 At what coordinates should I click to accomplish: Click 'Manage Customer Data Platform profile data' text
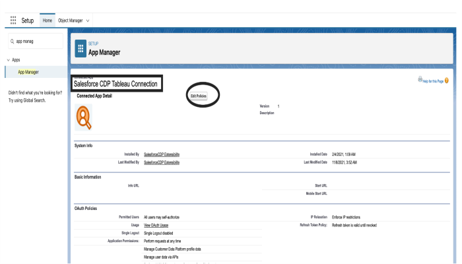pos(172,249)
